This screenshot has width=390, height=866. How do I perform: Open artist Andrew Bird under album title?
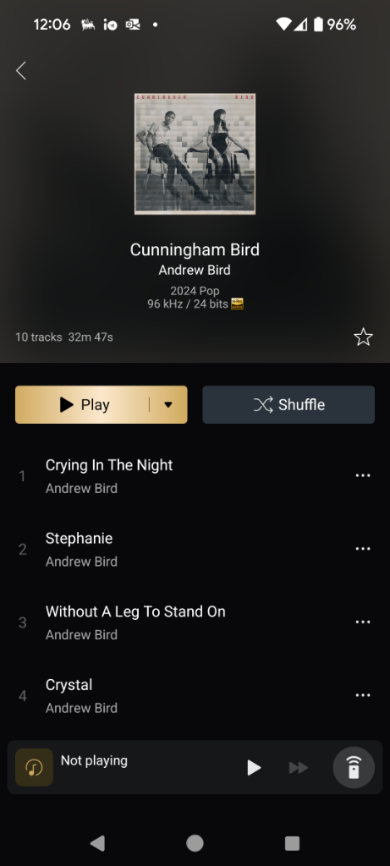click(x=195, y=270)
